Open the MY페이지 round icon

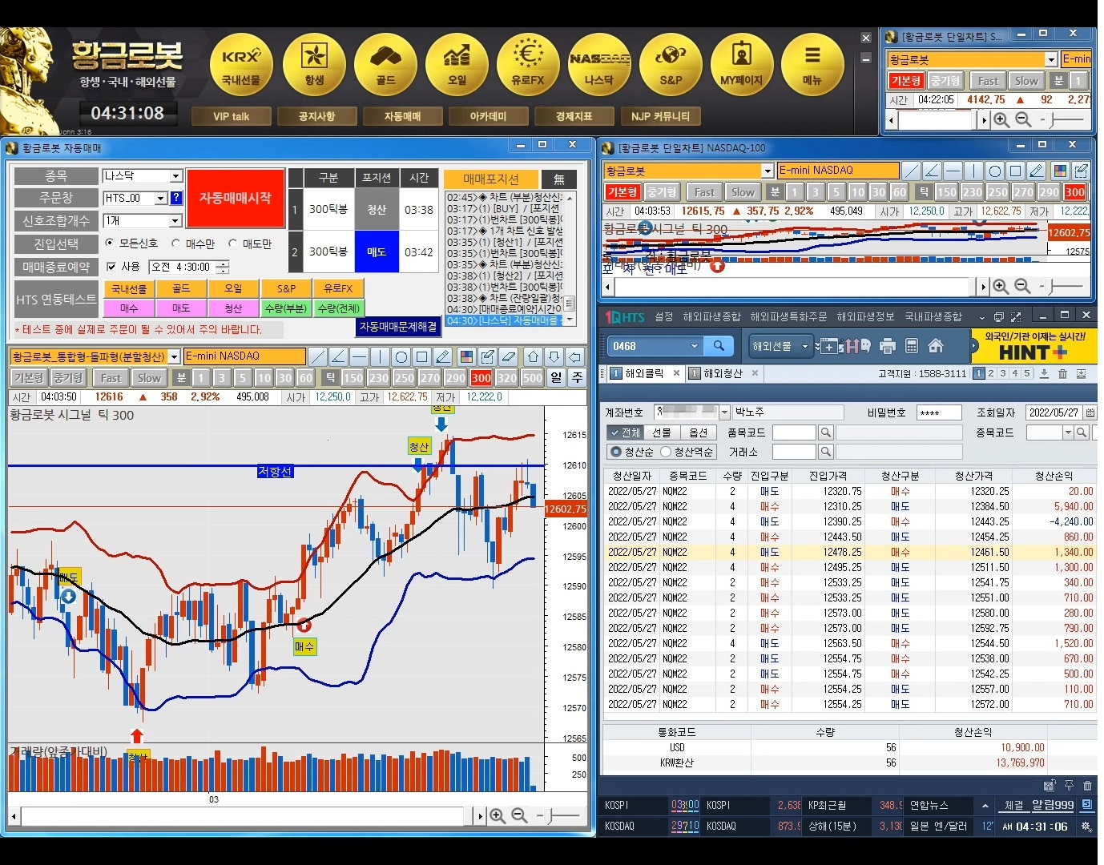click(x=742, y=65)
